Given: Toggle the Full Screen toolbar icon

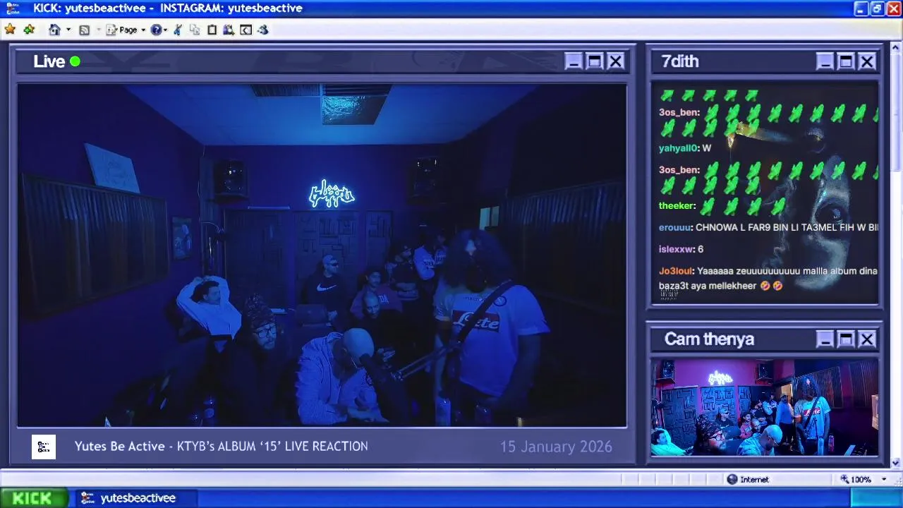Looking at the screenshot, I should pos(246,30).
